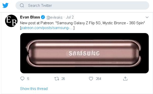Viewport: 153px width, 94px height.
Task: Click the magnifying glass search icon
Action: [x=22, y=6]
